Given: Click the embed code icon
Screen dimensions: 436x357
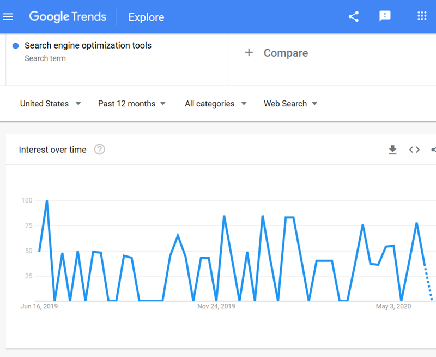Looking at the screenshot, I should [x=414, y=150].
